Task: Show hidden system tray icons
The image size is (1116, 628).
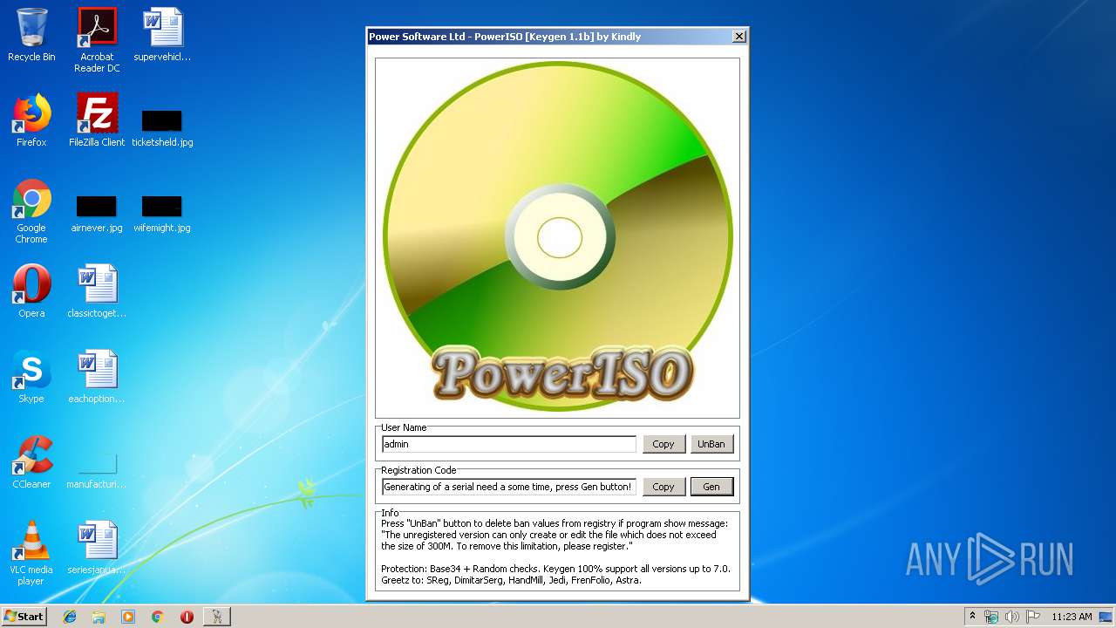Action: click(973, 617)
